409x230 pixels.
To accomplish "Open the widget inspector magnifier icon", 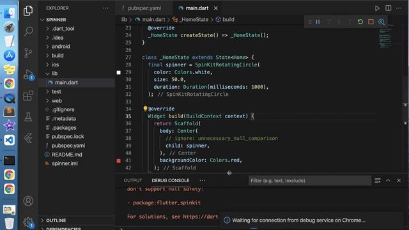I will (382, 22).
